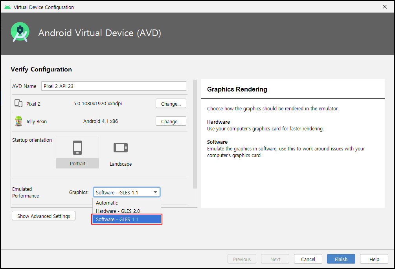The width and height of the screenshot is (395, 269).
Task: Click the 'Jelly Bean' name text
Action: 37,121
